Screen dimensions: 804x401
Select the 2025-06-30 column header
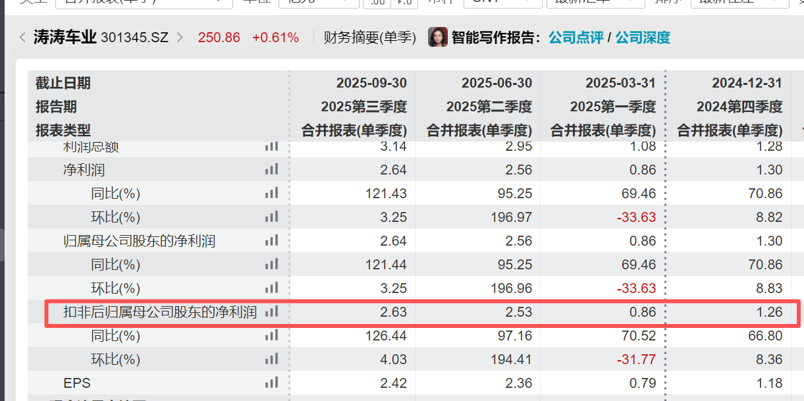pos(496,83)
